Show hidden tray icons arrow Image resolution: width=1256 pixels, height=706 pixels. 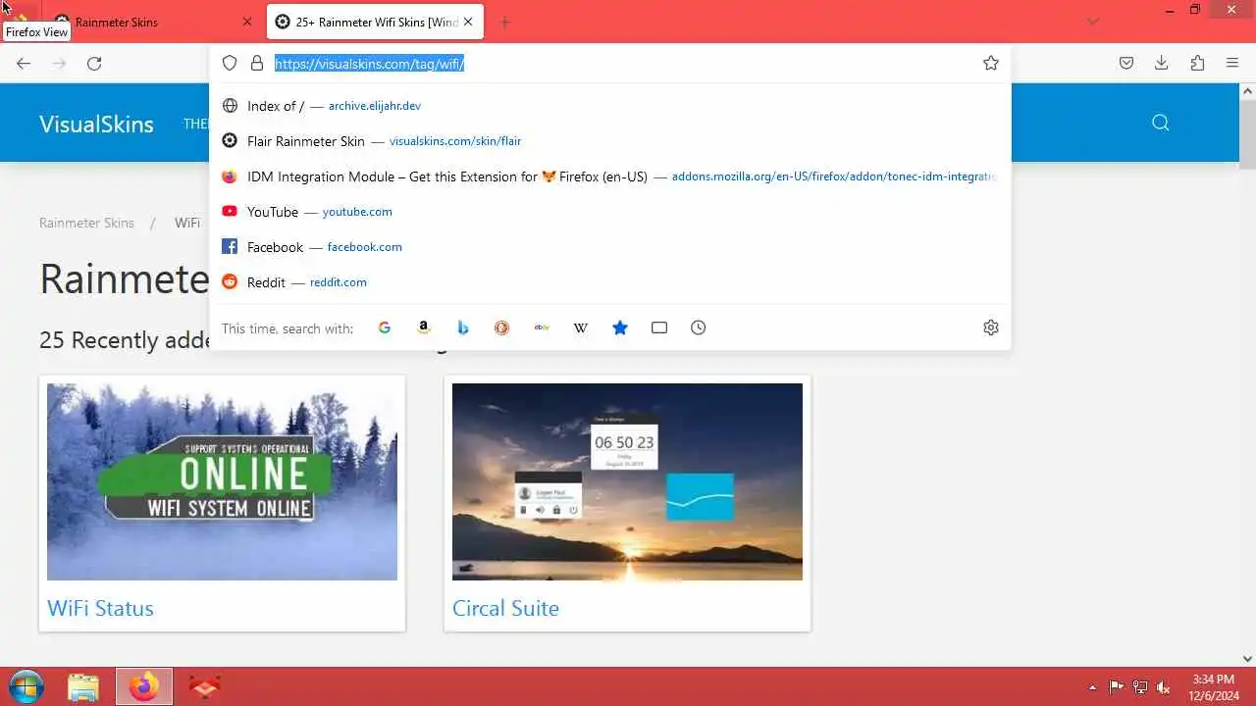point(1093,687)
